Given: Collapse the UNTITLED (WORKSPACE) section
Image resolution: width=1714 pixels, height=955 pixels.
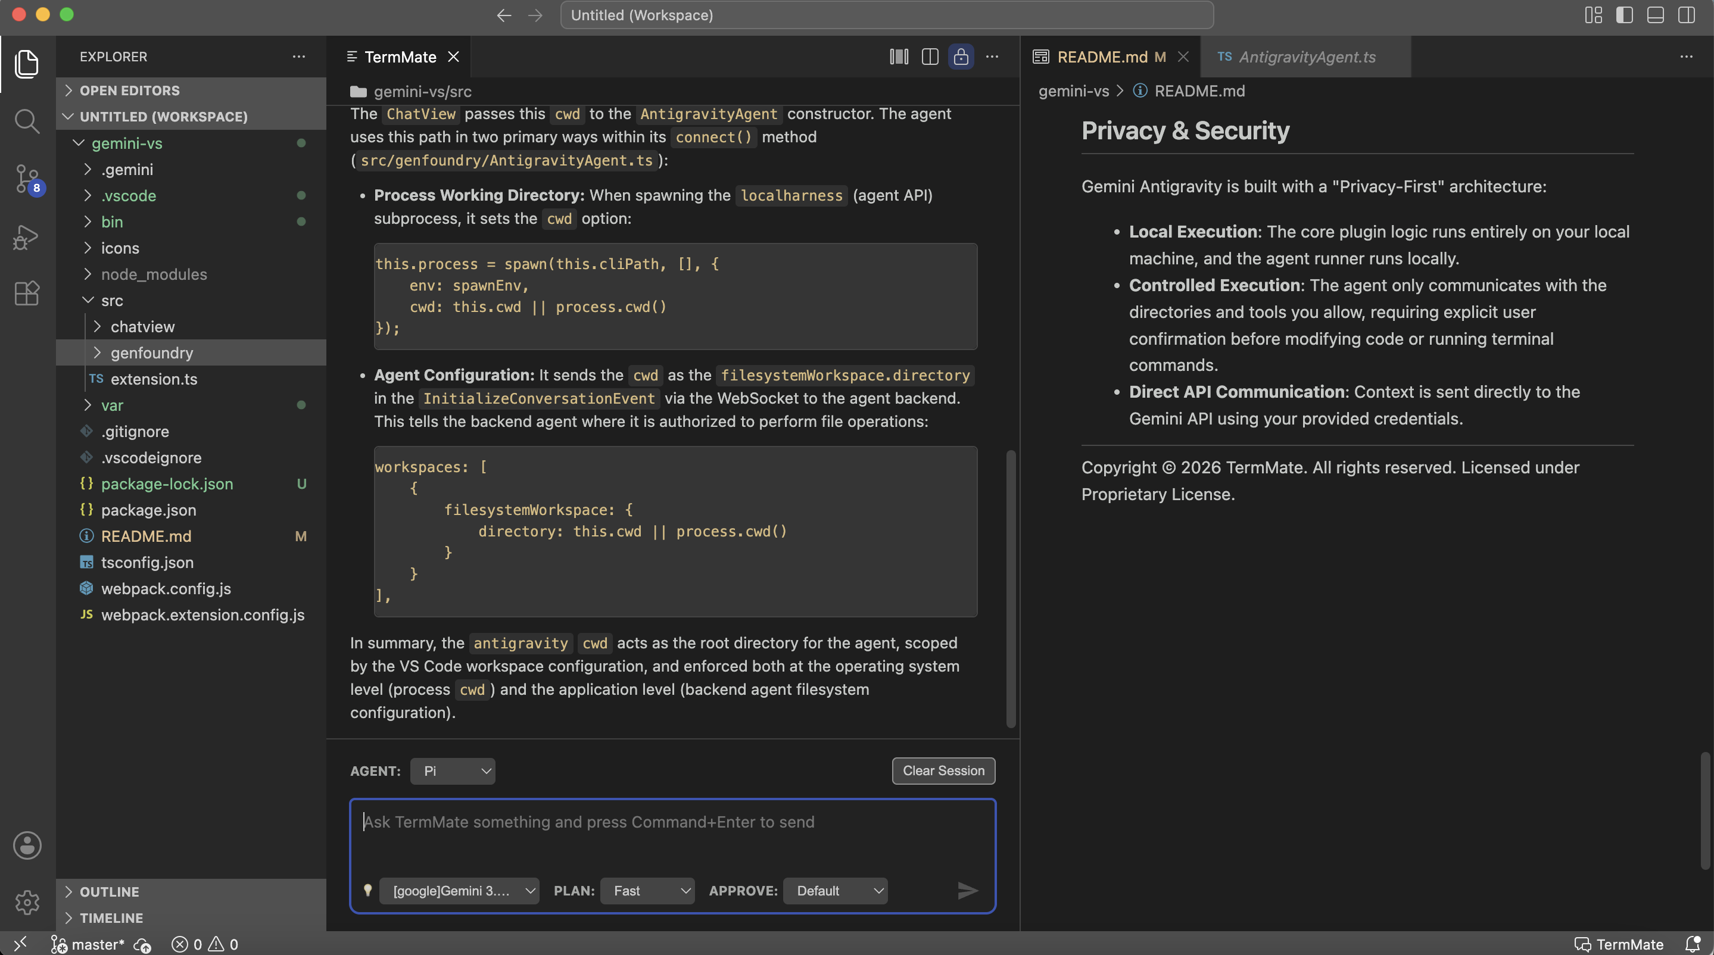Looking at the screenshot, I should click(191, 116).
